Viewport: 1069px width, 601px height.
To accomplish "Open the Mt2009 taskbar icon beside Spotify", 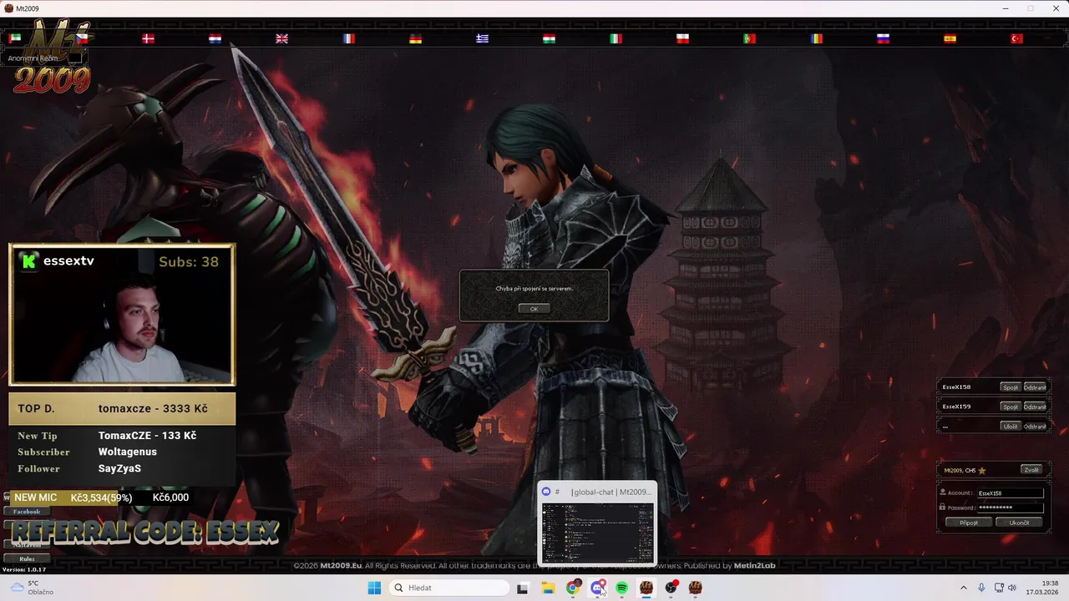I will pos(646,588).
